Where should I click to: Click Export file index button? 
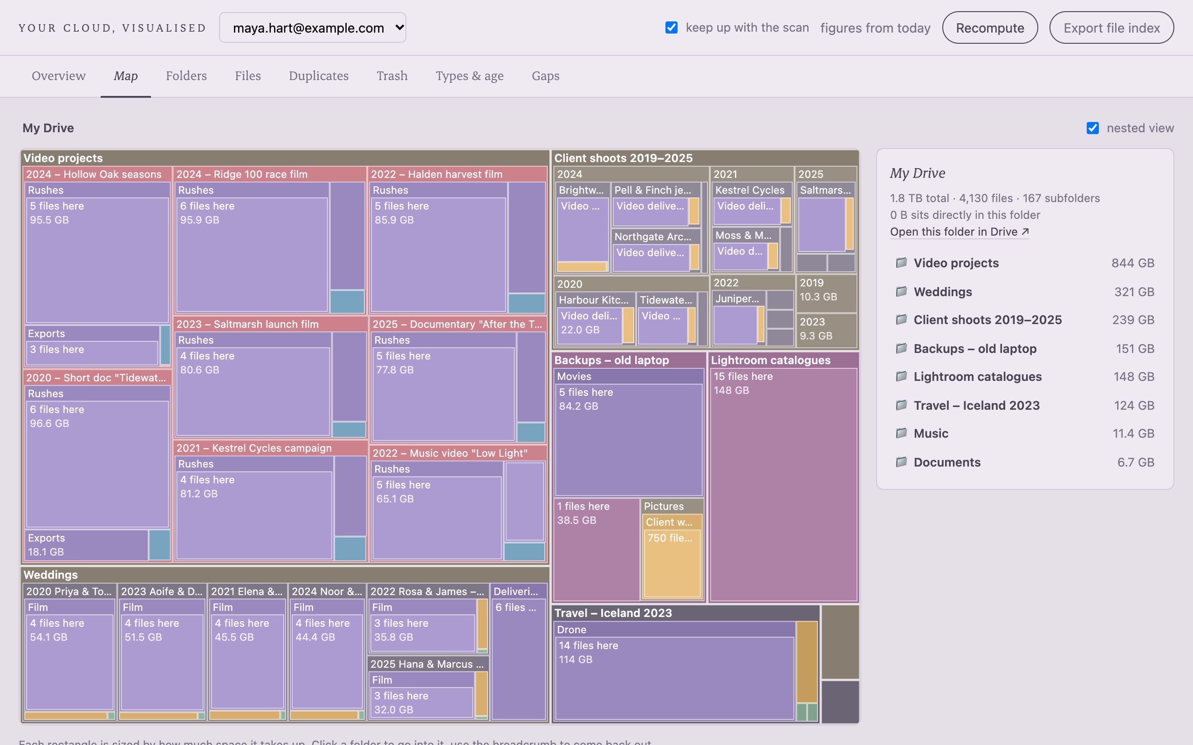[1111, 27]
